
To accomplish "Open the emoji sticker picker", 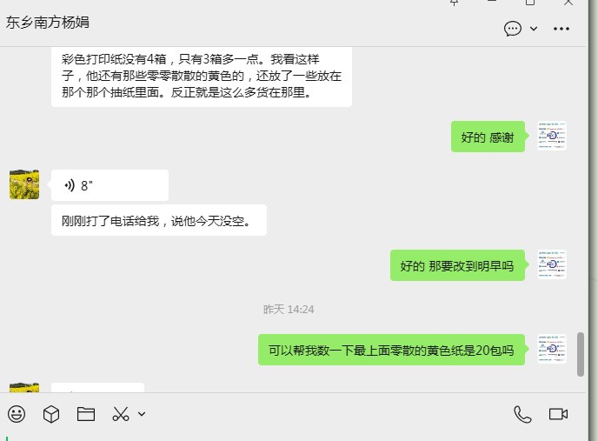I will [17, 414].
